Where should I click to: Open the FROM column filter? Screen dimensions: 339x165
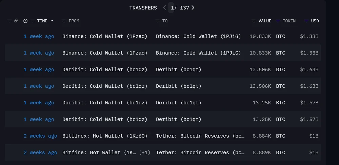[64, 21]
